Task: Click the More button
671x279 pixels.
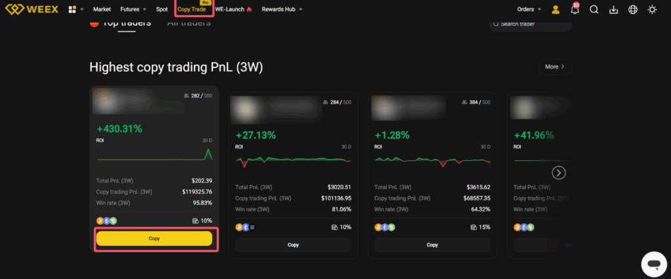Action: click(555, 67)
